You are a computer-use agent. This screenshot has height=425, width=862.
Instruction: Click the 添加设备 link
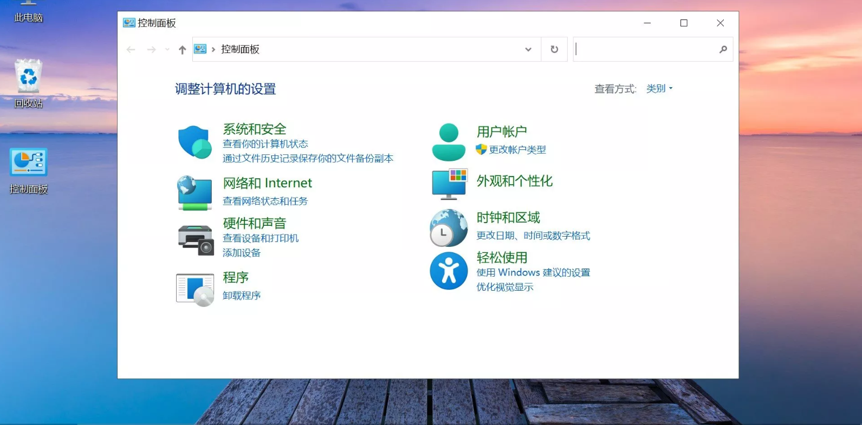[242, 253]
